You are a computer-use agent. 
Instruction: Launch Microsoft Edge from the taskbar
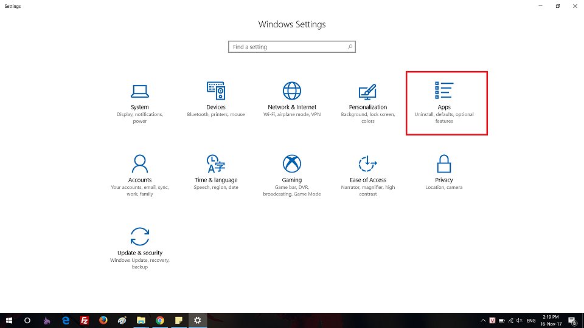tap(66, 320)
